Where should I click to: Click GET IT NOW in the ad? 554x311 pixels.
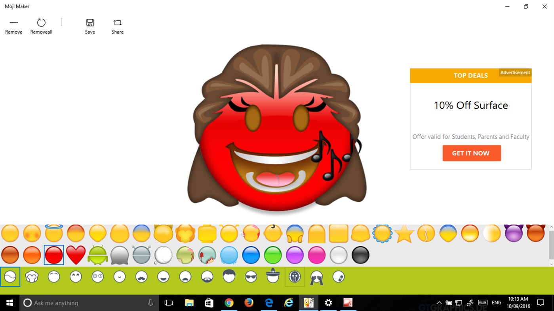tap(471, 153)
